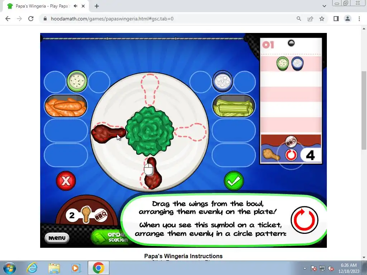Open Chrome's three-dot menu
Screen dimensions: 367x275
[x=359, y=19]
